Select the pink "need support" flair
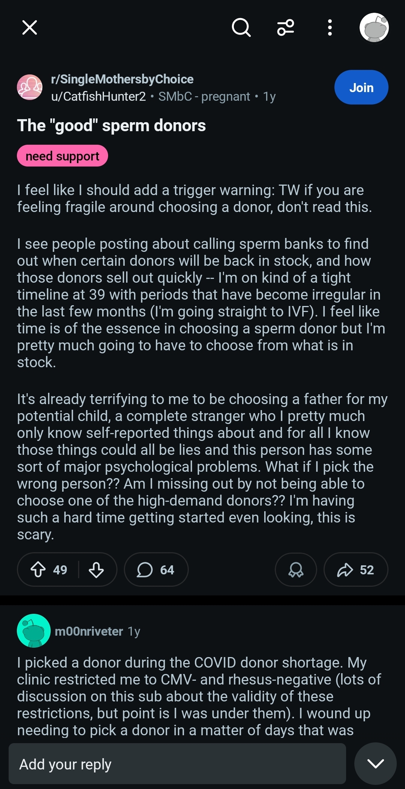This screenshot has width=405, height=789. [x=62, y=156]
